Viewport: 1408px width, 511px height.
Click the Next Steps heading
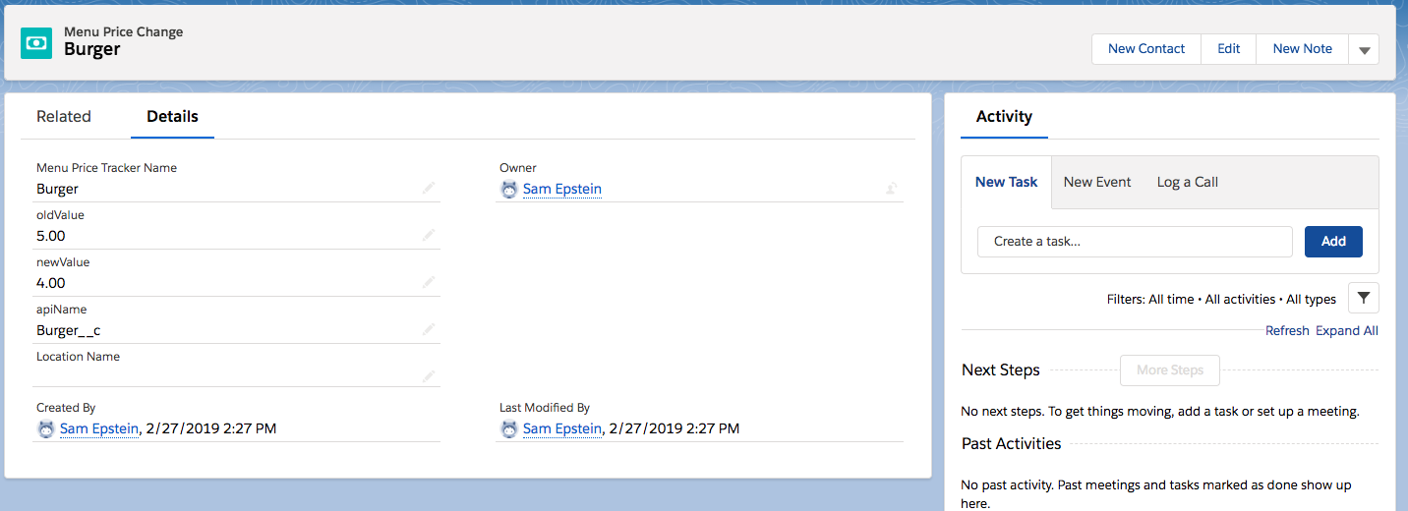pos(1001,370)
